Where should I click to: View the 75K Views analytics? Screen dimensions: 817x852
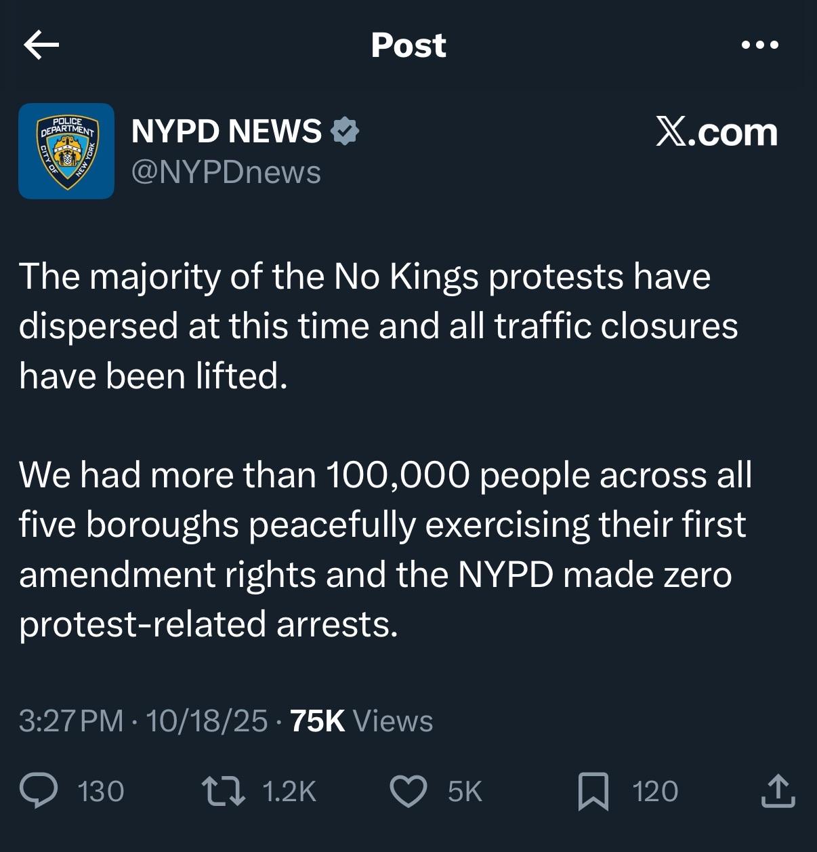click(x=361, y=721)
